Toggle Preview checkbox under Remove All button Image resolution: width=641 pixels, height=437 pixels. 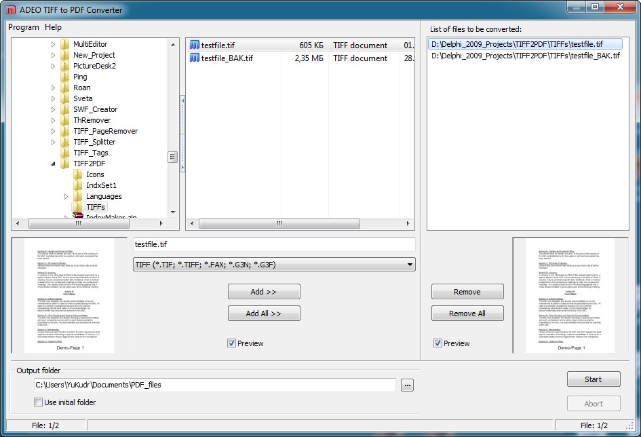pyautogui.click(x=438, y=343)
